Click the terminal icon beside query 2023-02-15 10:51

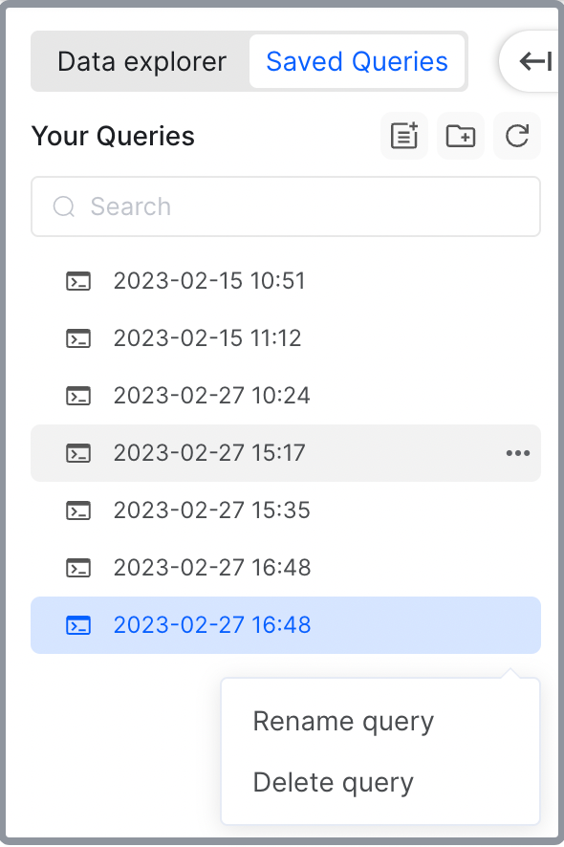tap(78, 280)
